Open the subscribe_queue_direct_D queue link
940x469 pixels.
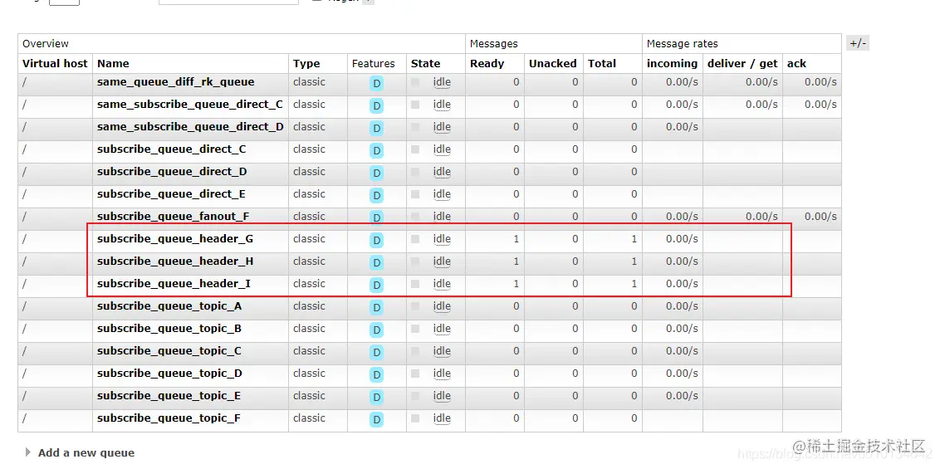coord(172,172)
